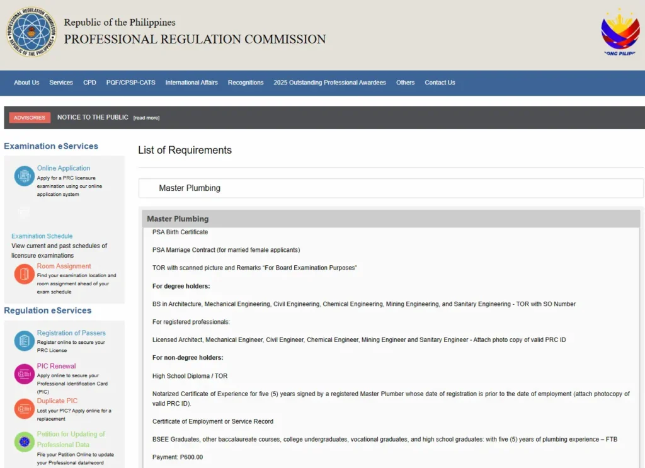Open the International Affairs menu
645x468 pixels.
(x=191, y=83)
